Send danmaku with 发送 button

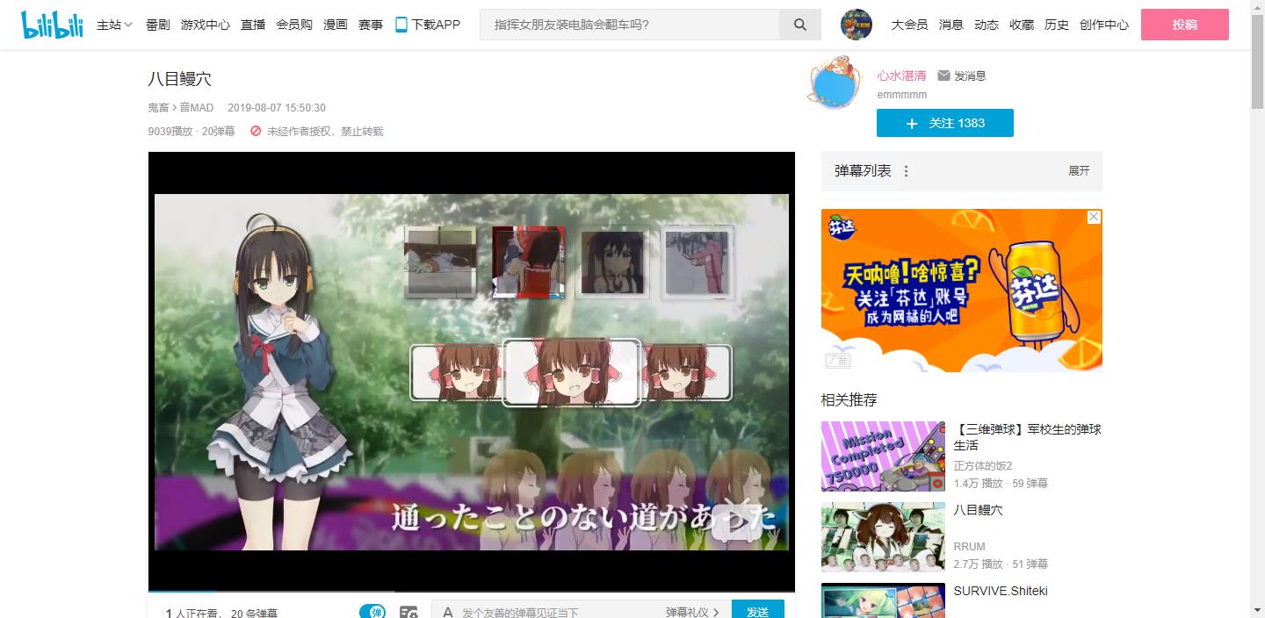(x=758, y=611)
